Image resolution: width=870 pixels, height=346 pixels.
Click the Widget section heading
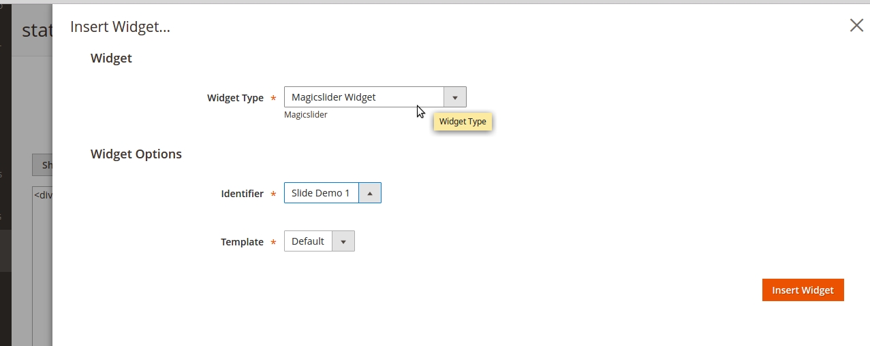(x=111, y=58)
